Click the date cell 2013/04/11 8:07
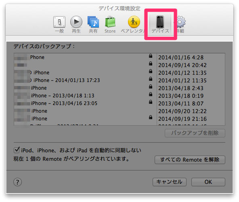Screen dimensions: 239x202 pos(181,103)
